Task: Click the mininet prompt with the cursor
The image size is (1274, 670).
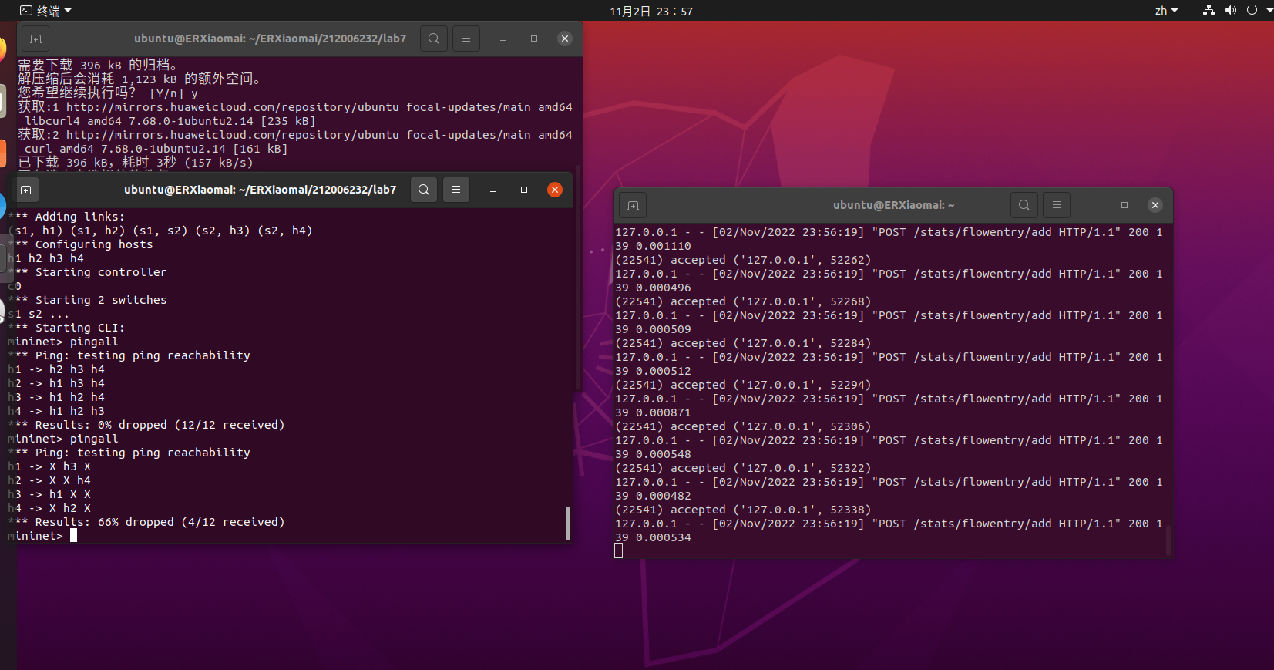Action: coord(42,536)
